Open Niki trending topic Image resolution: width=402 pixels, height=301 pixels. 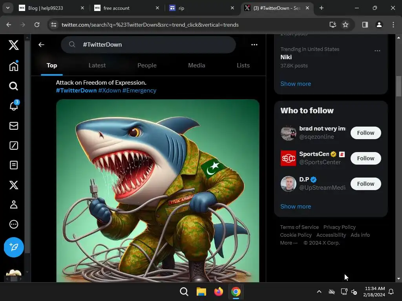(x=286, y=57)
